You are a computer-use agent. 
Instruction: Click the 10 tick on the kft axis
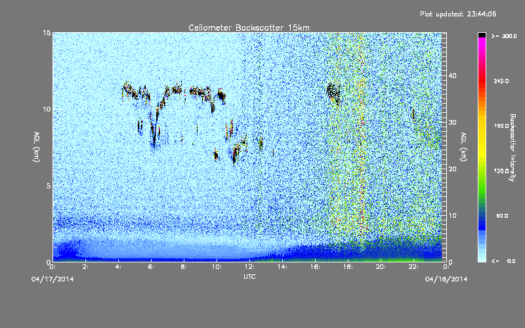(x=452, y=216)
